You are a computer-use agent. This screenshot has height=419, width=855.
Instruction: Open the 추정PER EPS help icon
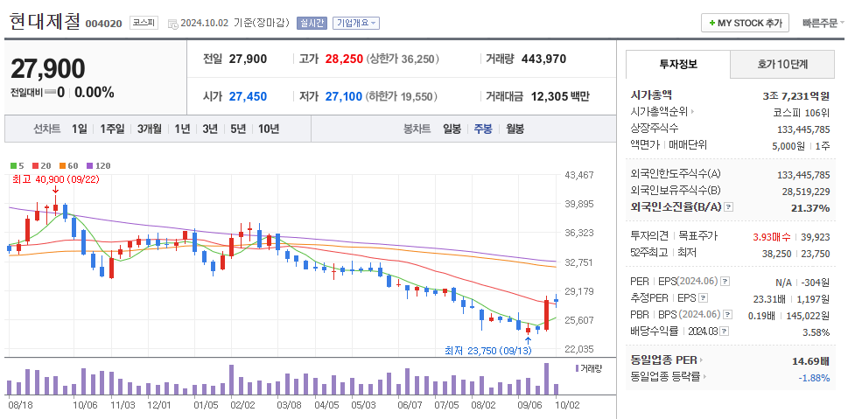pos(704,297)
